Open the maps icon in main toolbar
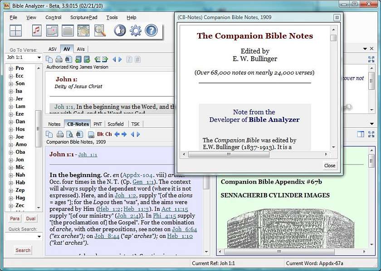Viewport: 381px width, 271px height. point(83,30)
